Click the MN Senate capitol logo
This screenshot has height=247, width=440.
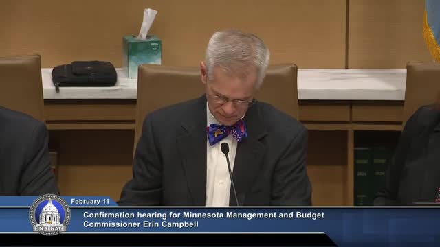[49, 215]
